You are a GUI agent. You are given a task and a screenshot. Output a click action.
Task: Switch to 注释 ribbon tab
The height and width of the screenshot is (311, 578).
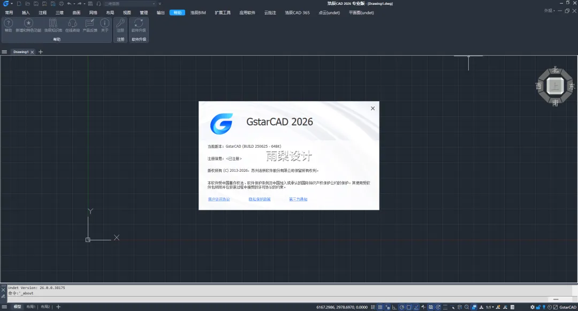click(x=42, y=12)
